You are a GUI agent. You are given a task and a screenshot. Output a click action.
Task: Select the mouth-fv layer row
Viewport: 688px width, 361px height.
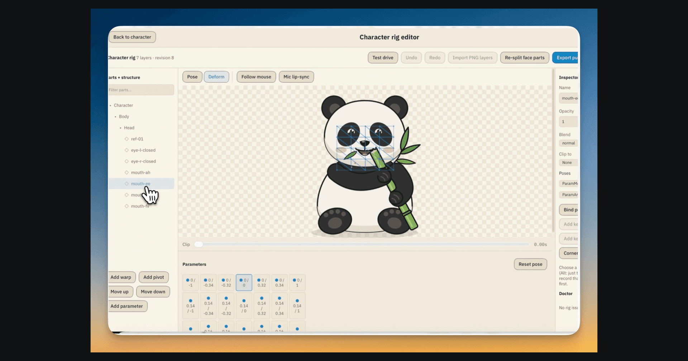(x=141, y=206)
